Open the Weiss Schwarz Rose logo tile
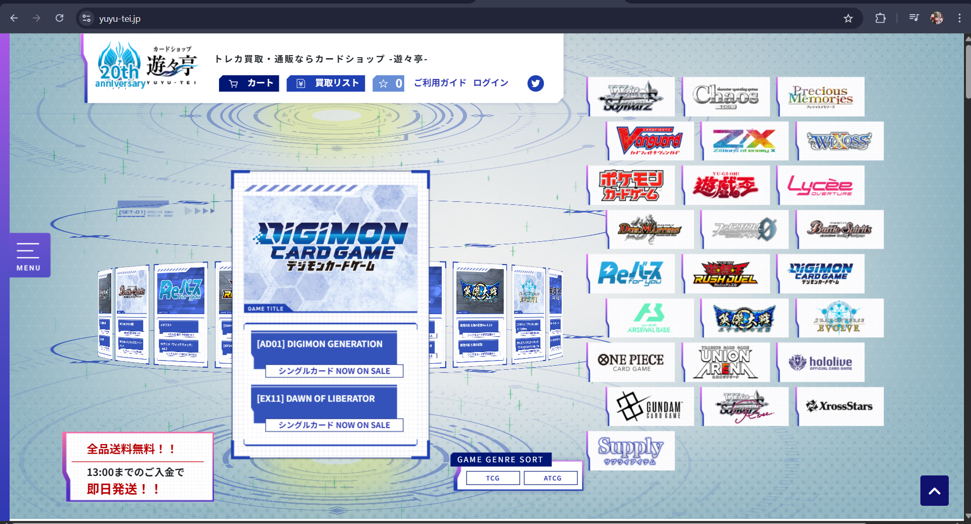The width and height of the screenshot is (971, 524). [745, 407]
